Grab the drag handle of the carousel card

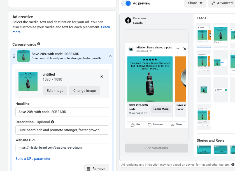[14, 56]
